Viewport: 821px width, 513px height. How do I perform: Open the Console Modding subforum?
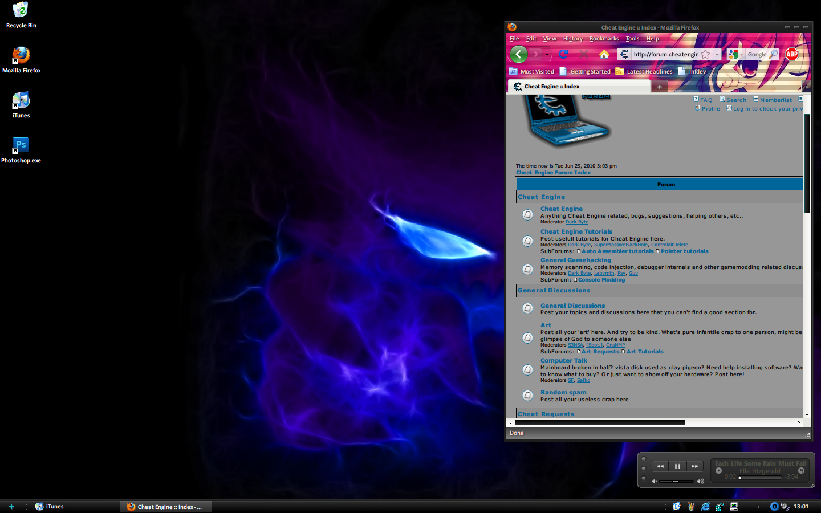(601, 280)
